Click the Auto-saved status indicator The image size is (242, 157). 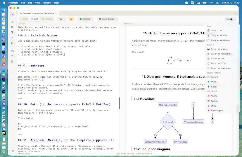(x=24, y=154)
